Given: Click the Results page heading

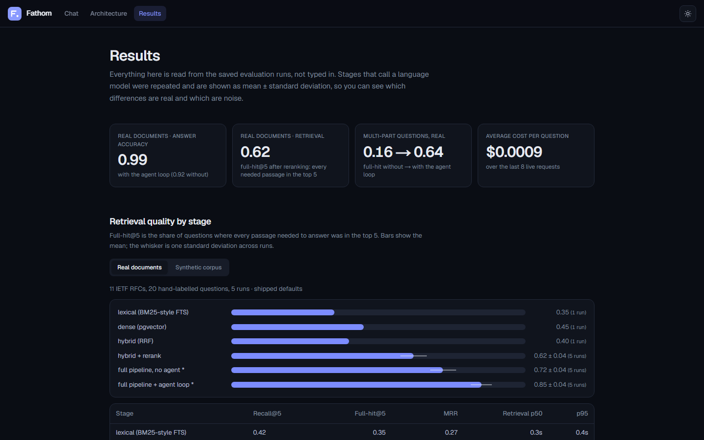Looking at the screenshot, I should [135, 56].
